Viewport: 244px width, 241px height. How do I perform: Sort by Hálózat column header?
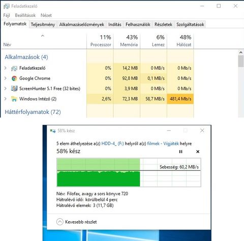(180, 41)
